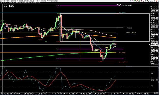
Task: Click the date 19 at right end of time axis
Action: [x=148, y=94]
